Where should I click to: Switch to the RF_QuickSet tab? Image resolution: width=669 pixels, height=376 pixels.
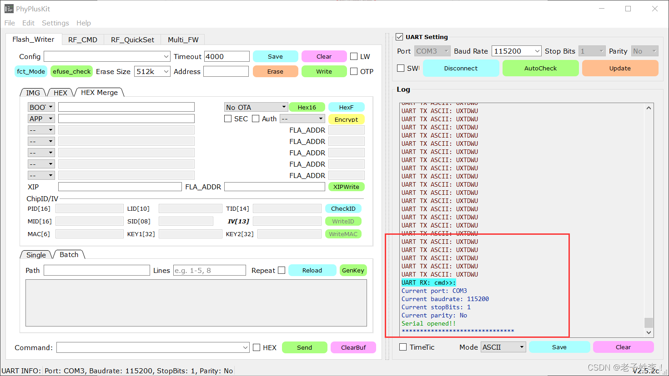point(132,40)
